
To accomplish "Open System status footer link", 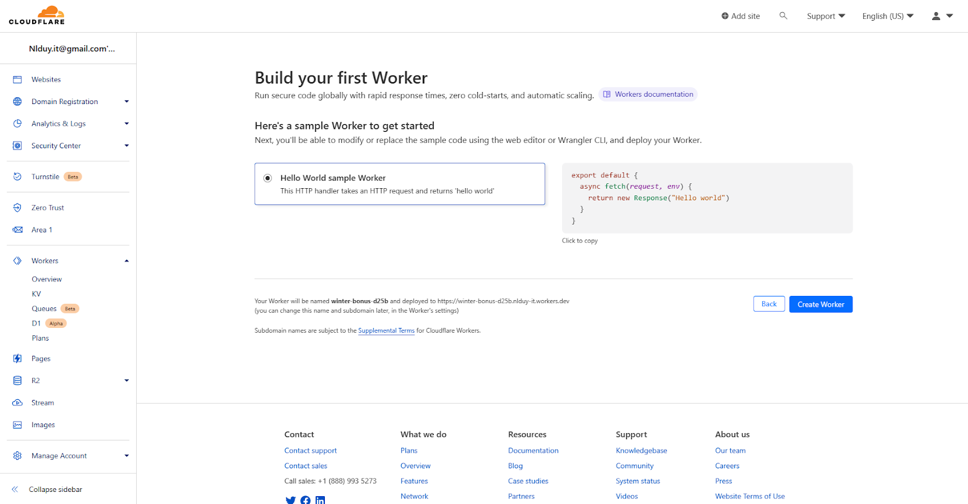I will point(638,481).
